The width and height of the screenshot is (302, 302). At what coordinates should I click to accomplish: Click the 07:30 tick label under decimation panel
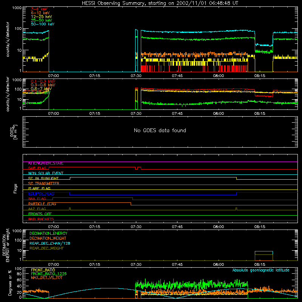pyautogui.click(x=136, y=265)
